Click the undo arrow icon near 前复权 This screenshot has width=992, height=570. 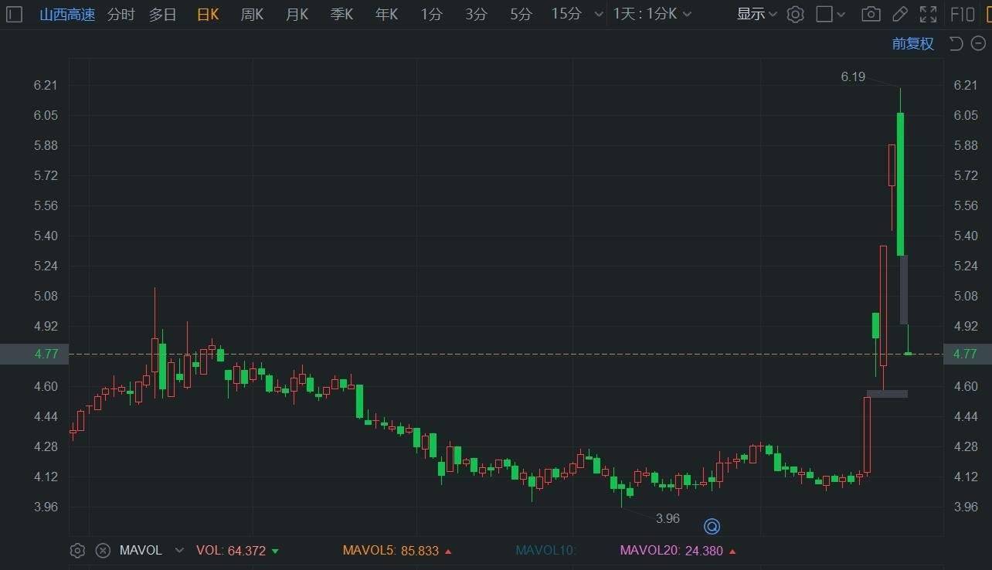(x=956, y=44)
